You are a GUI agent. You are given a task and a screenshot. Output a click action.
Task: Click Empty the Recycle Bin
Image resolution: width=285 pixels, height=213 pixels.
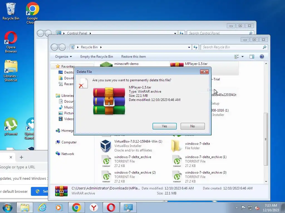97,57
